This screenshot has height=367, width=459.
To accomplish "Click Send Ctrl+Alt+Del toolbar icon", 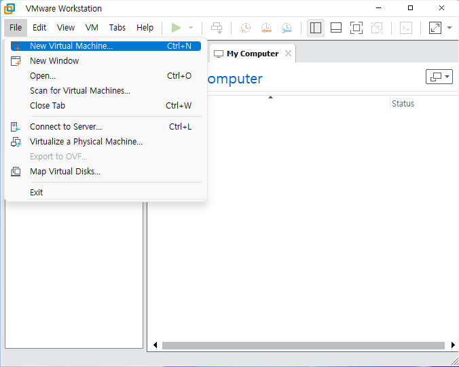I will pos(217,28).
